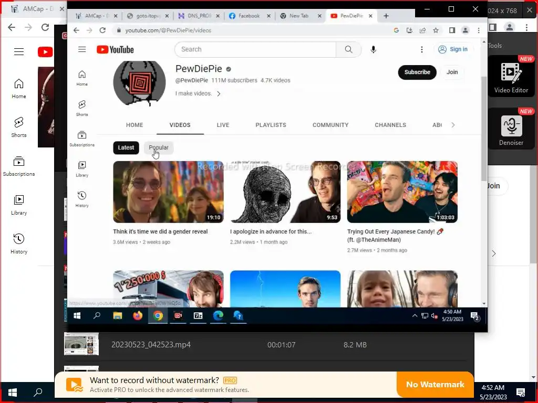This screenshot has width=538, height=403.
Task: Open Video Editor tool in recorder panel
Action: coord(511,77)
